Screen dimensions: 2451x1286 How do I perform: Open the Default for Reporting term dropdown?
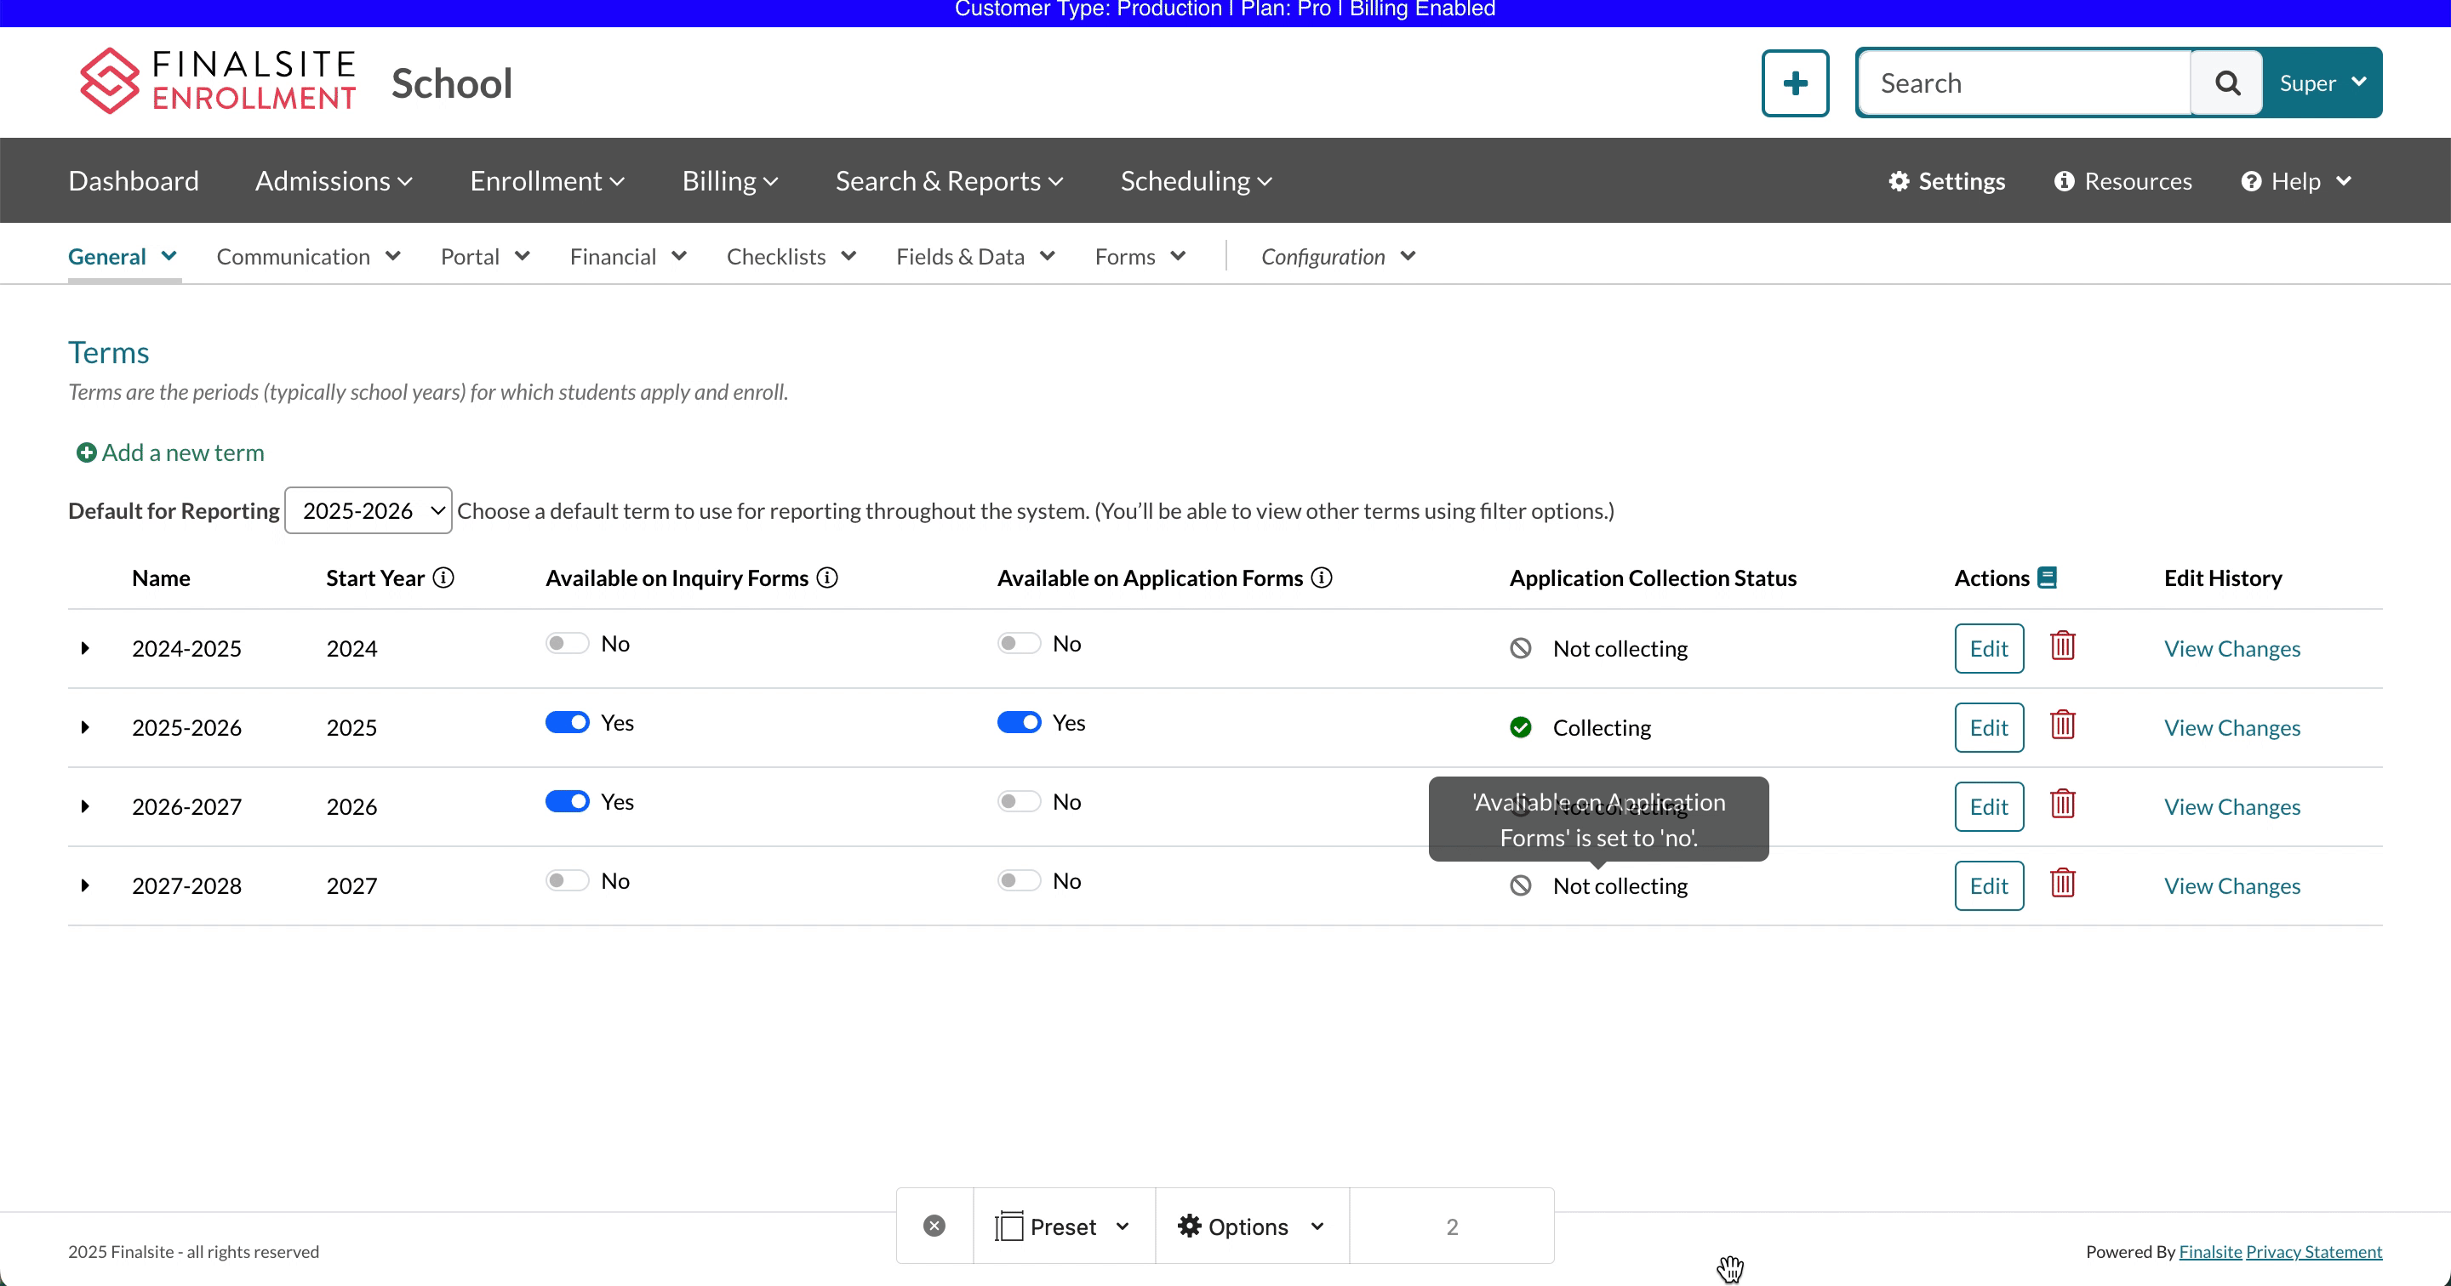pos(369,511)
